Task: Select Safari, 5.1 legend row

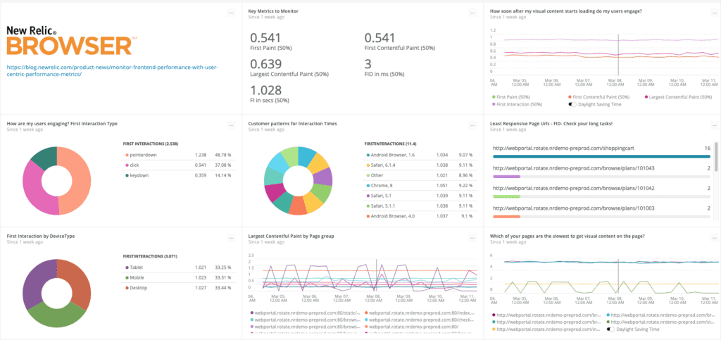Action: click(x=420, y=195)
